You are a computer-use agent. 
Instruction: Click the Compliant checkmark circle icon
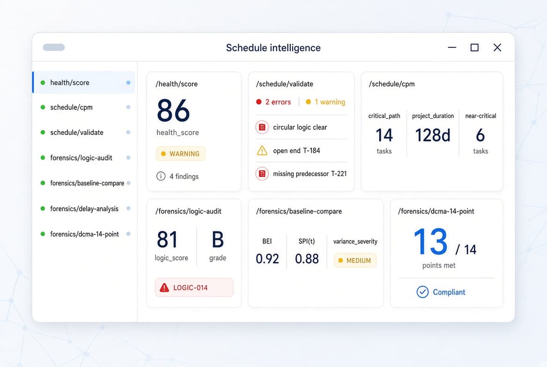[x=422, y=292]
